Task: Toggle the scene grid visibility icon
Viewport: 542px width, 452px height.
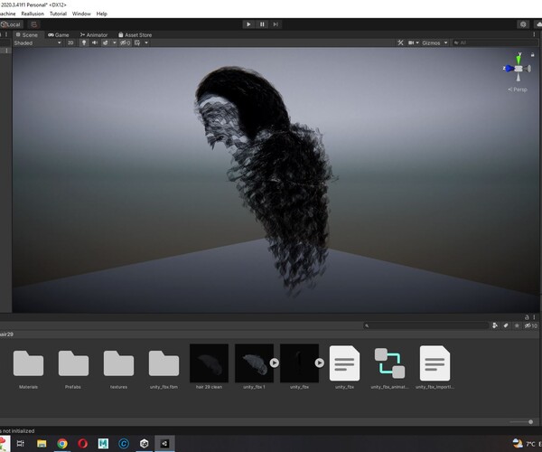Action: point(137,42)
